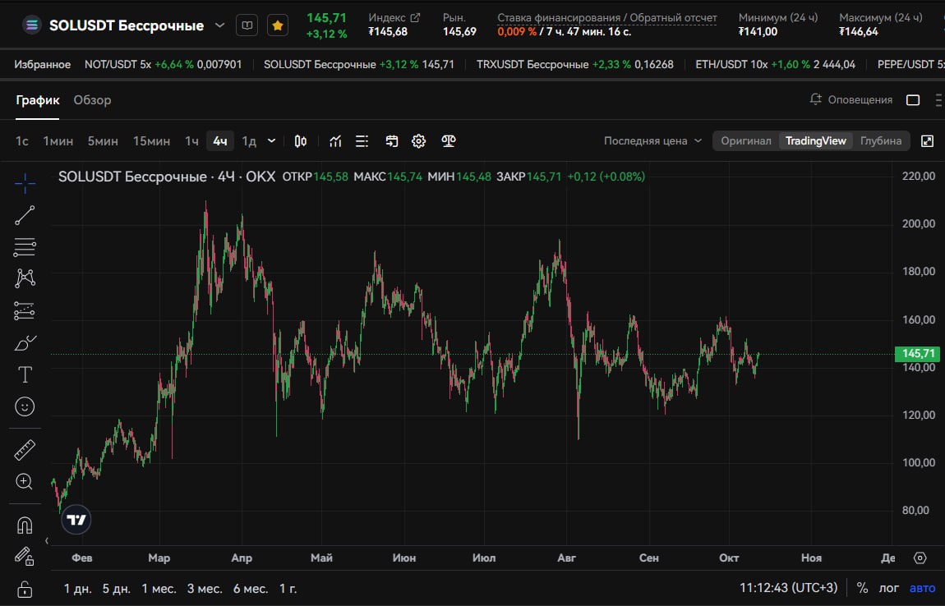Open the Оповещения alerts
Viewport: 945px width, 606px height.
pyautogui.click(x=851, y=100)
